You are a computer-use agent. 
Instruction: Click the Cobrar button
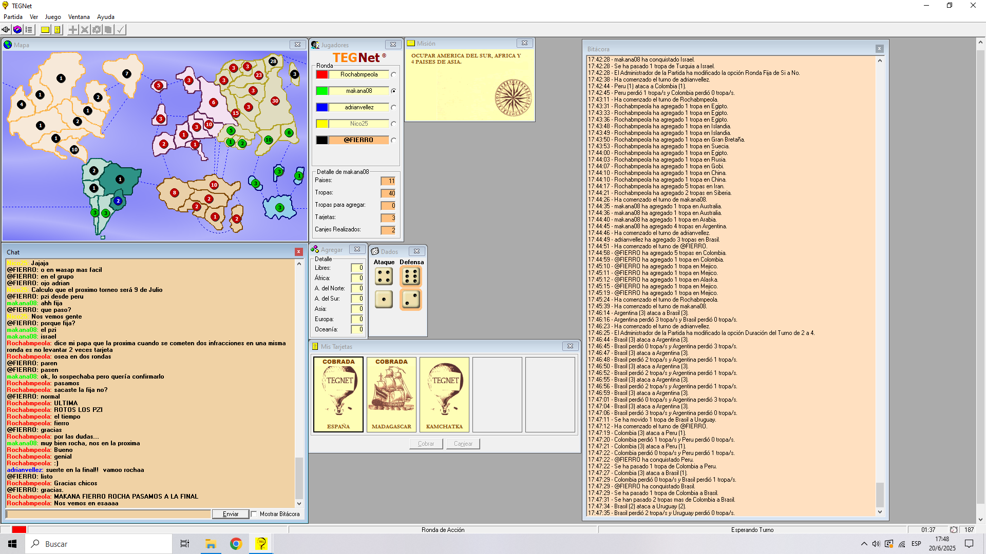[x=426, y=444]
